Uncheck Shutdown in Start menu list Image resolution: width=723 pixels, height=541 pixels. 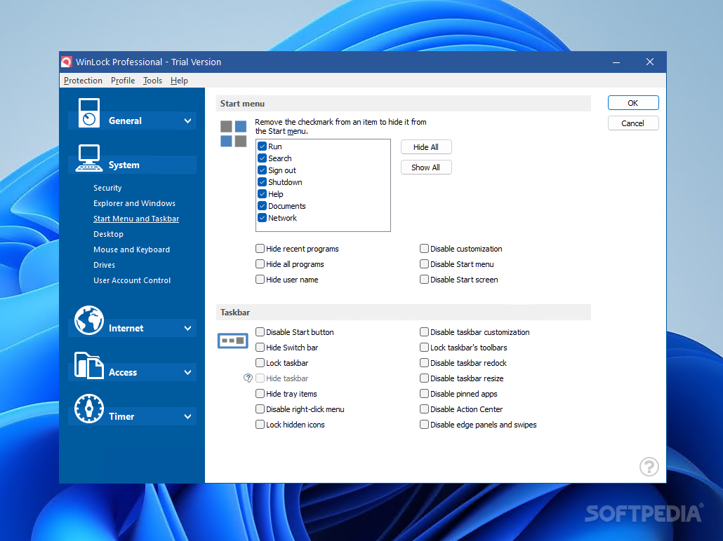tap(263, 182)
